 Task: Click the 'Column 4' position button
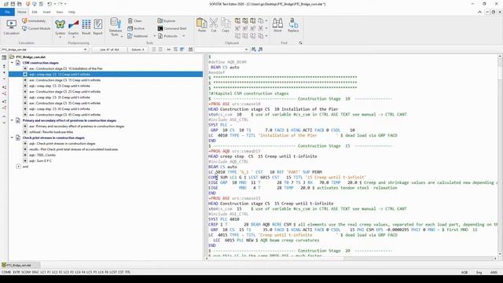pos(138,50)
